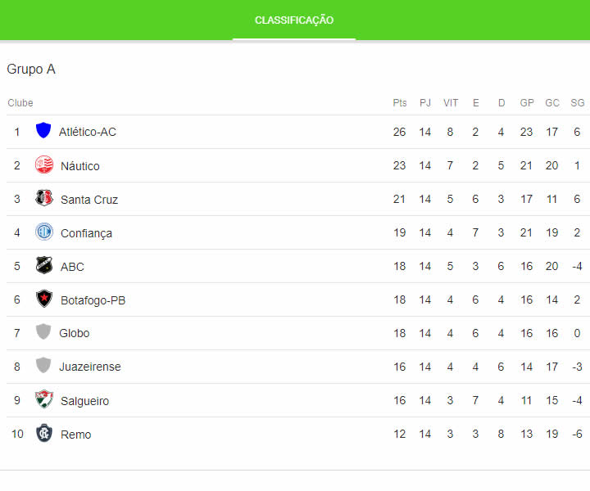Click the Remo dark navy crest

[44, 434]
